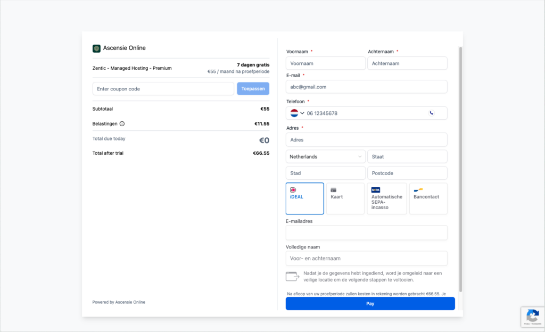The image size is (545, 332).
Task: Click the Toepassen coupon button
Action: coord(253,89)
